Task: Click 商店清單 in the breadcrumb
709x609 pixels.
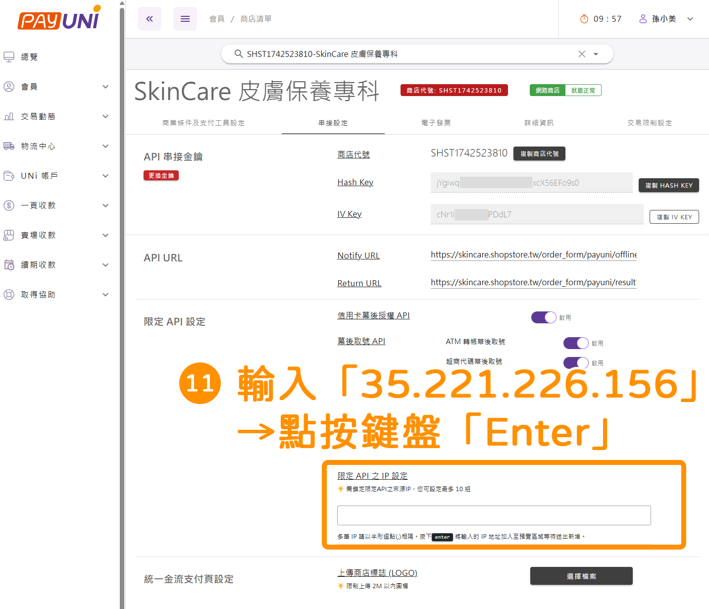Action: click(x=256, y=19)
